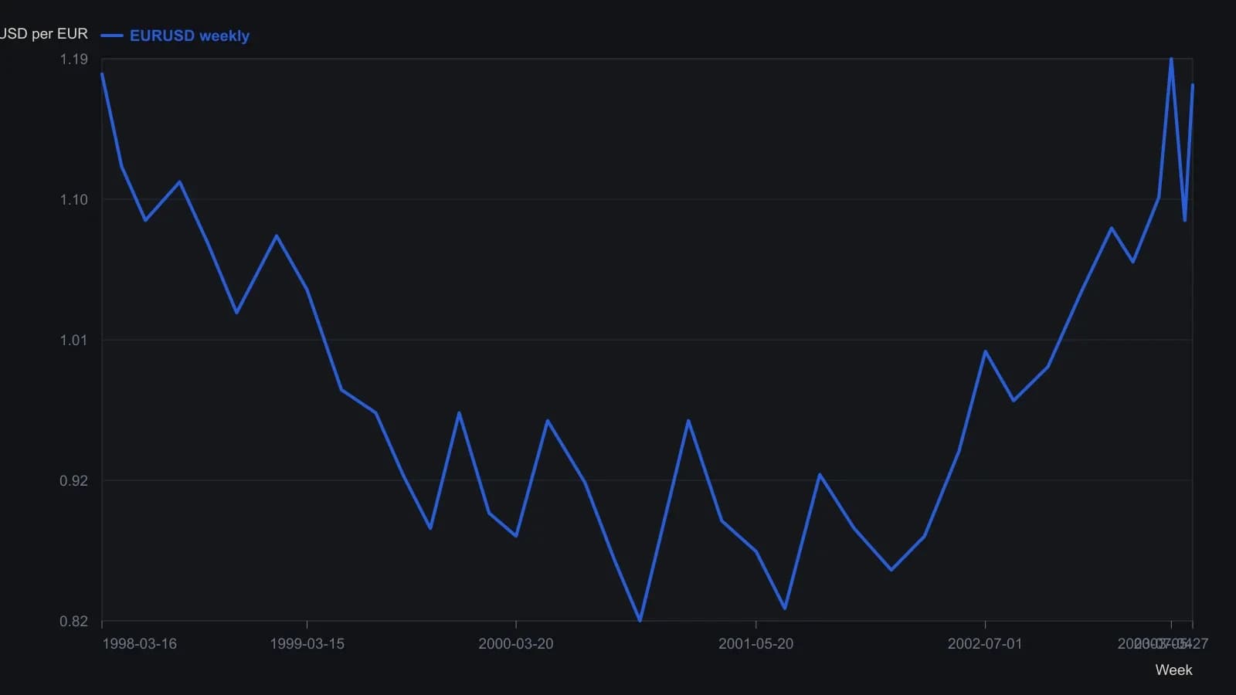This screenshot has height=695, width=1236.
Task: Click the 0.92 y-axis label
Action: point(74,481)
